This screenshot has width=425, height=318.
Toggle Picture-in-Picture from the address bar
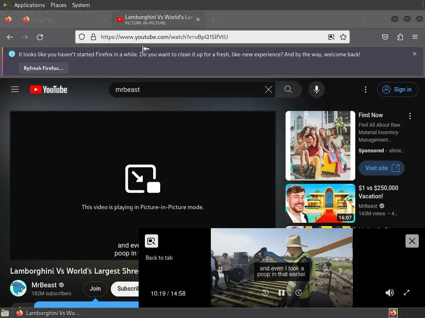[331, 37]
